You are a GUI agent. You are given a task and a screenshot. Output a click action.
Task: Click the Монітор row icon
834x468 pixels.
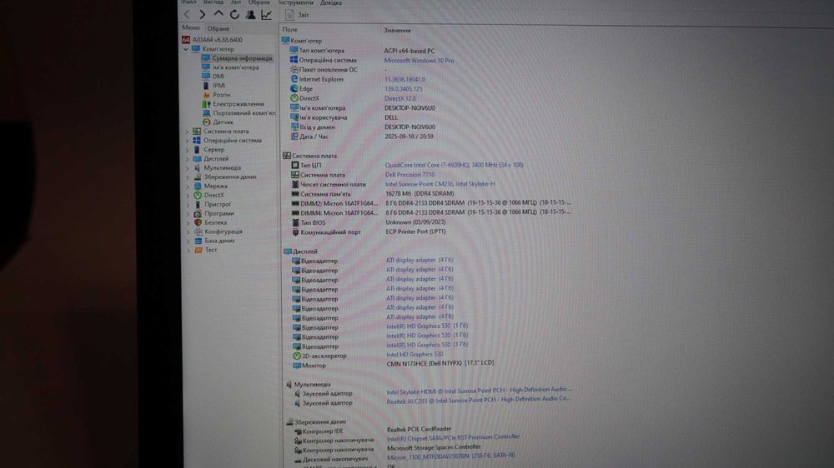tap(297, 366)
